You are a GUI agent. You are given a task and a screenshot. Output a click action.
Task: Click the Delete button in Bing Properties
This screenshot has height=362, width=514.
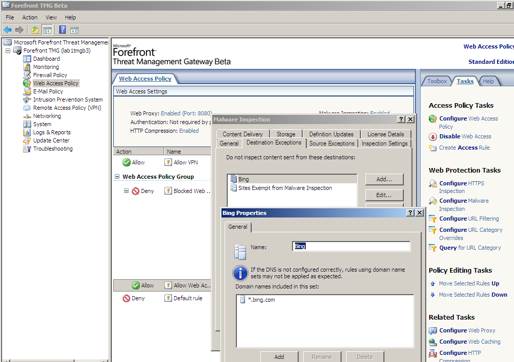click(365, 357)
